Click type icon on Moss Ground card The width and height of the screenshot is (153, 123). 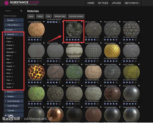coord(139,64)
